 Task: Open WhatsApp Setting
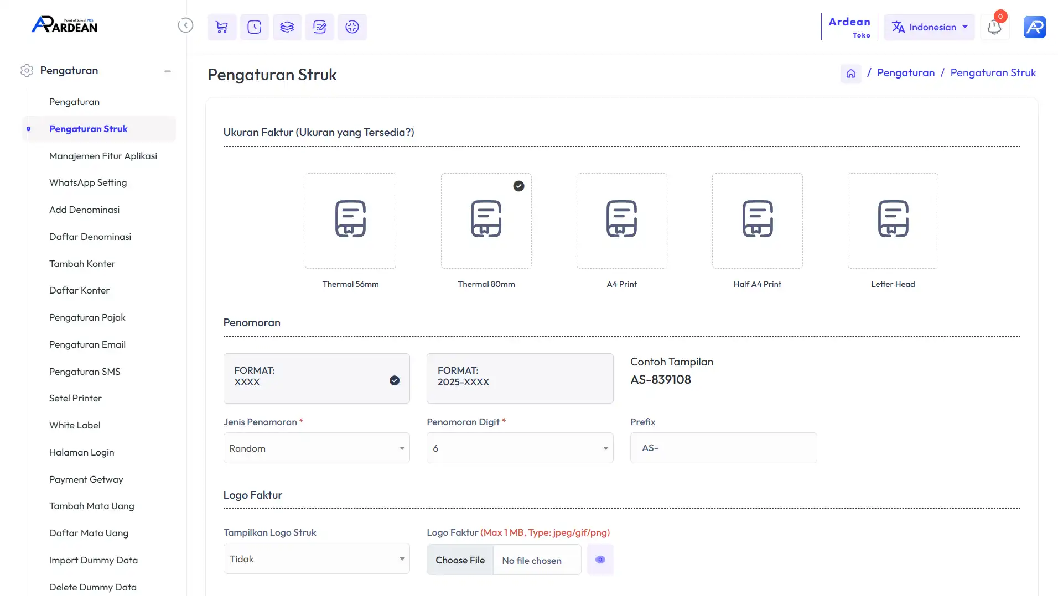tap(88, 182)
